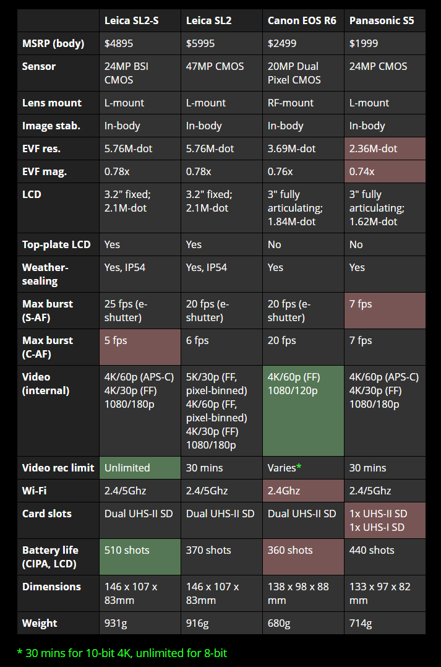Viewport: 441px width, 667px height.
Task: Click the Leica SL2 column header
Action: 209,20
